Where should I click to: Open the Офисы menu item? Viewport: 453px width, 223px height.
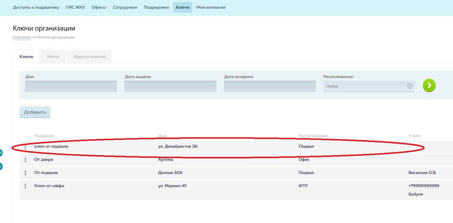click(99, 7)
